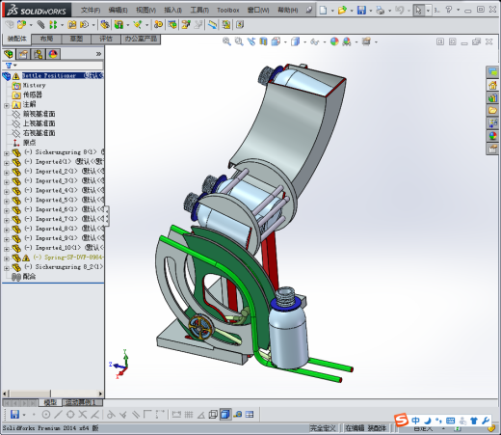The height and width of the screenshot is (435, 501).
Task: Open the Design Library task pane icon
Action: pyautogui.click(x=492, y=97)
